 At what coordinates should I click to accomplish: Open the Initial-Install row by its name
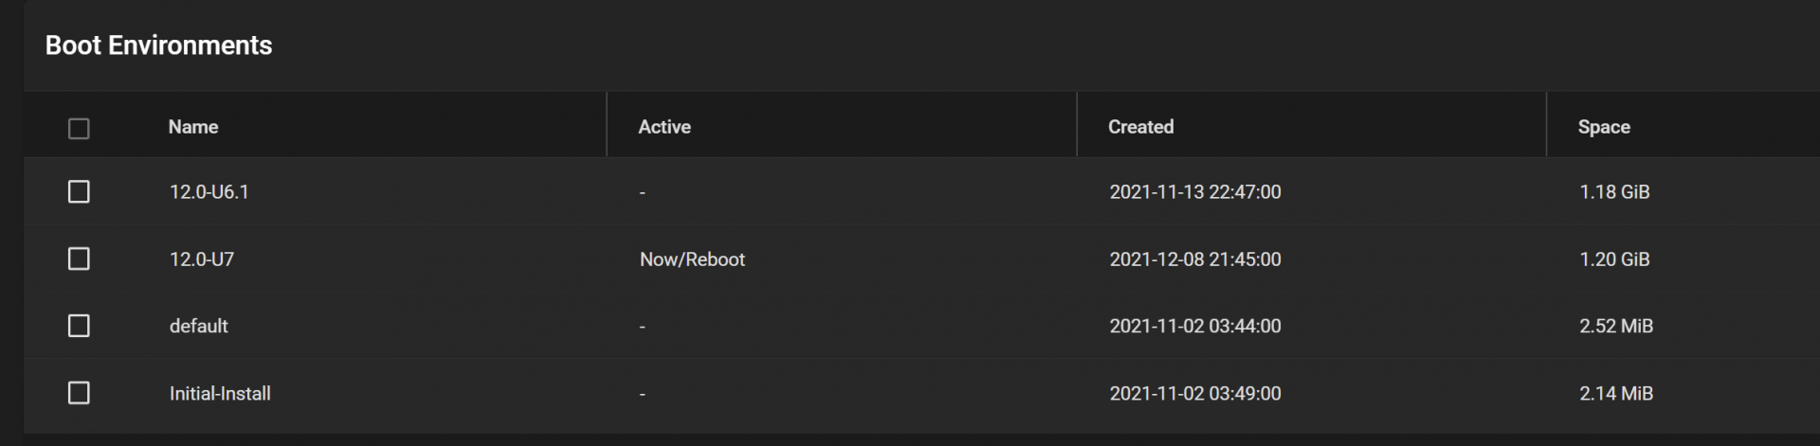tap(220, 393)
